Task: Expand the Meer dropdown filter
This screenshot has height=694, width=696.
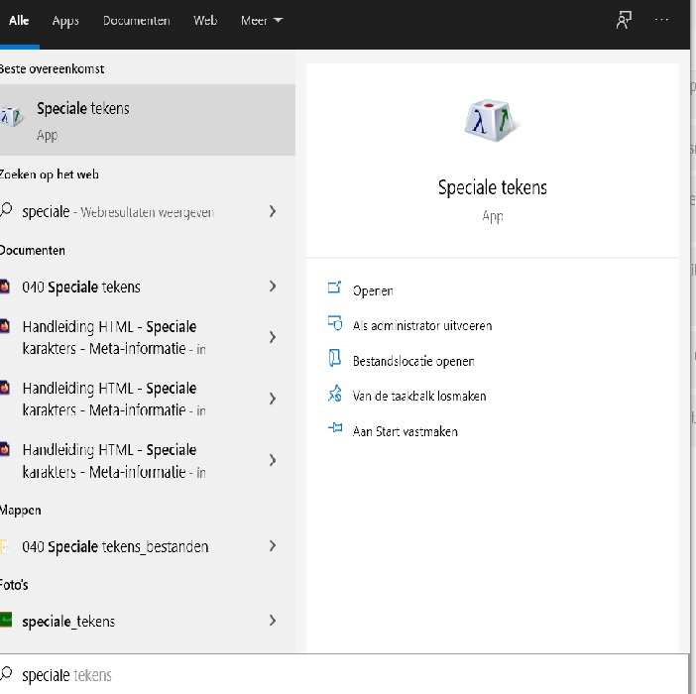Action: click(261, 21)
